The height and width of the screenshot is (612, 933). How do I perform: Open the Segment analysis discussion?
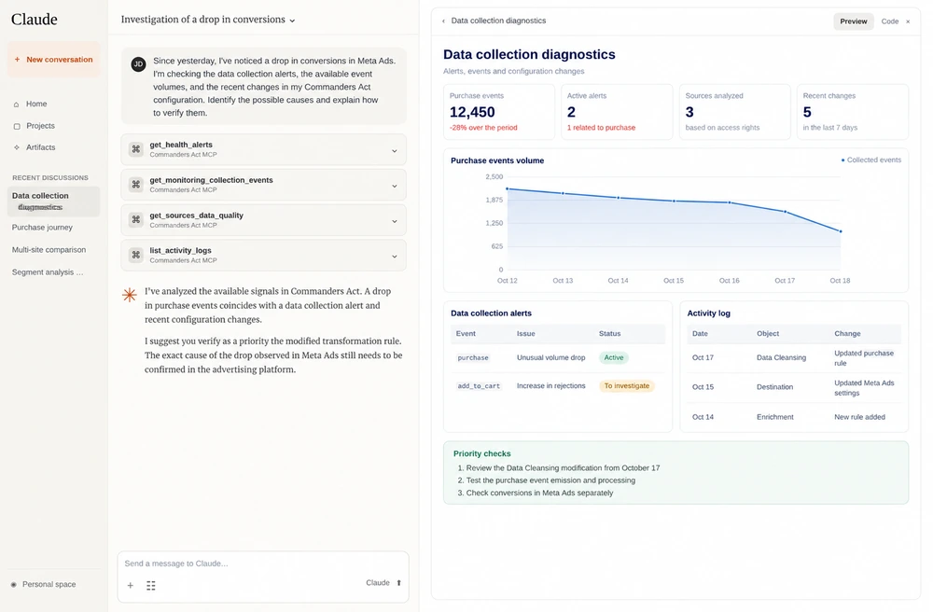[x=48, y=272]
